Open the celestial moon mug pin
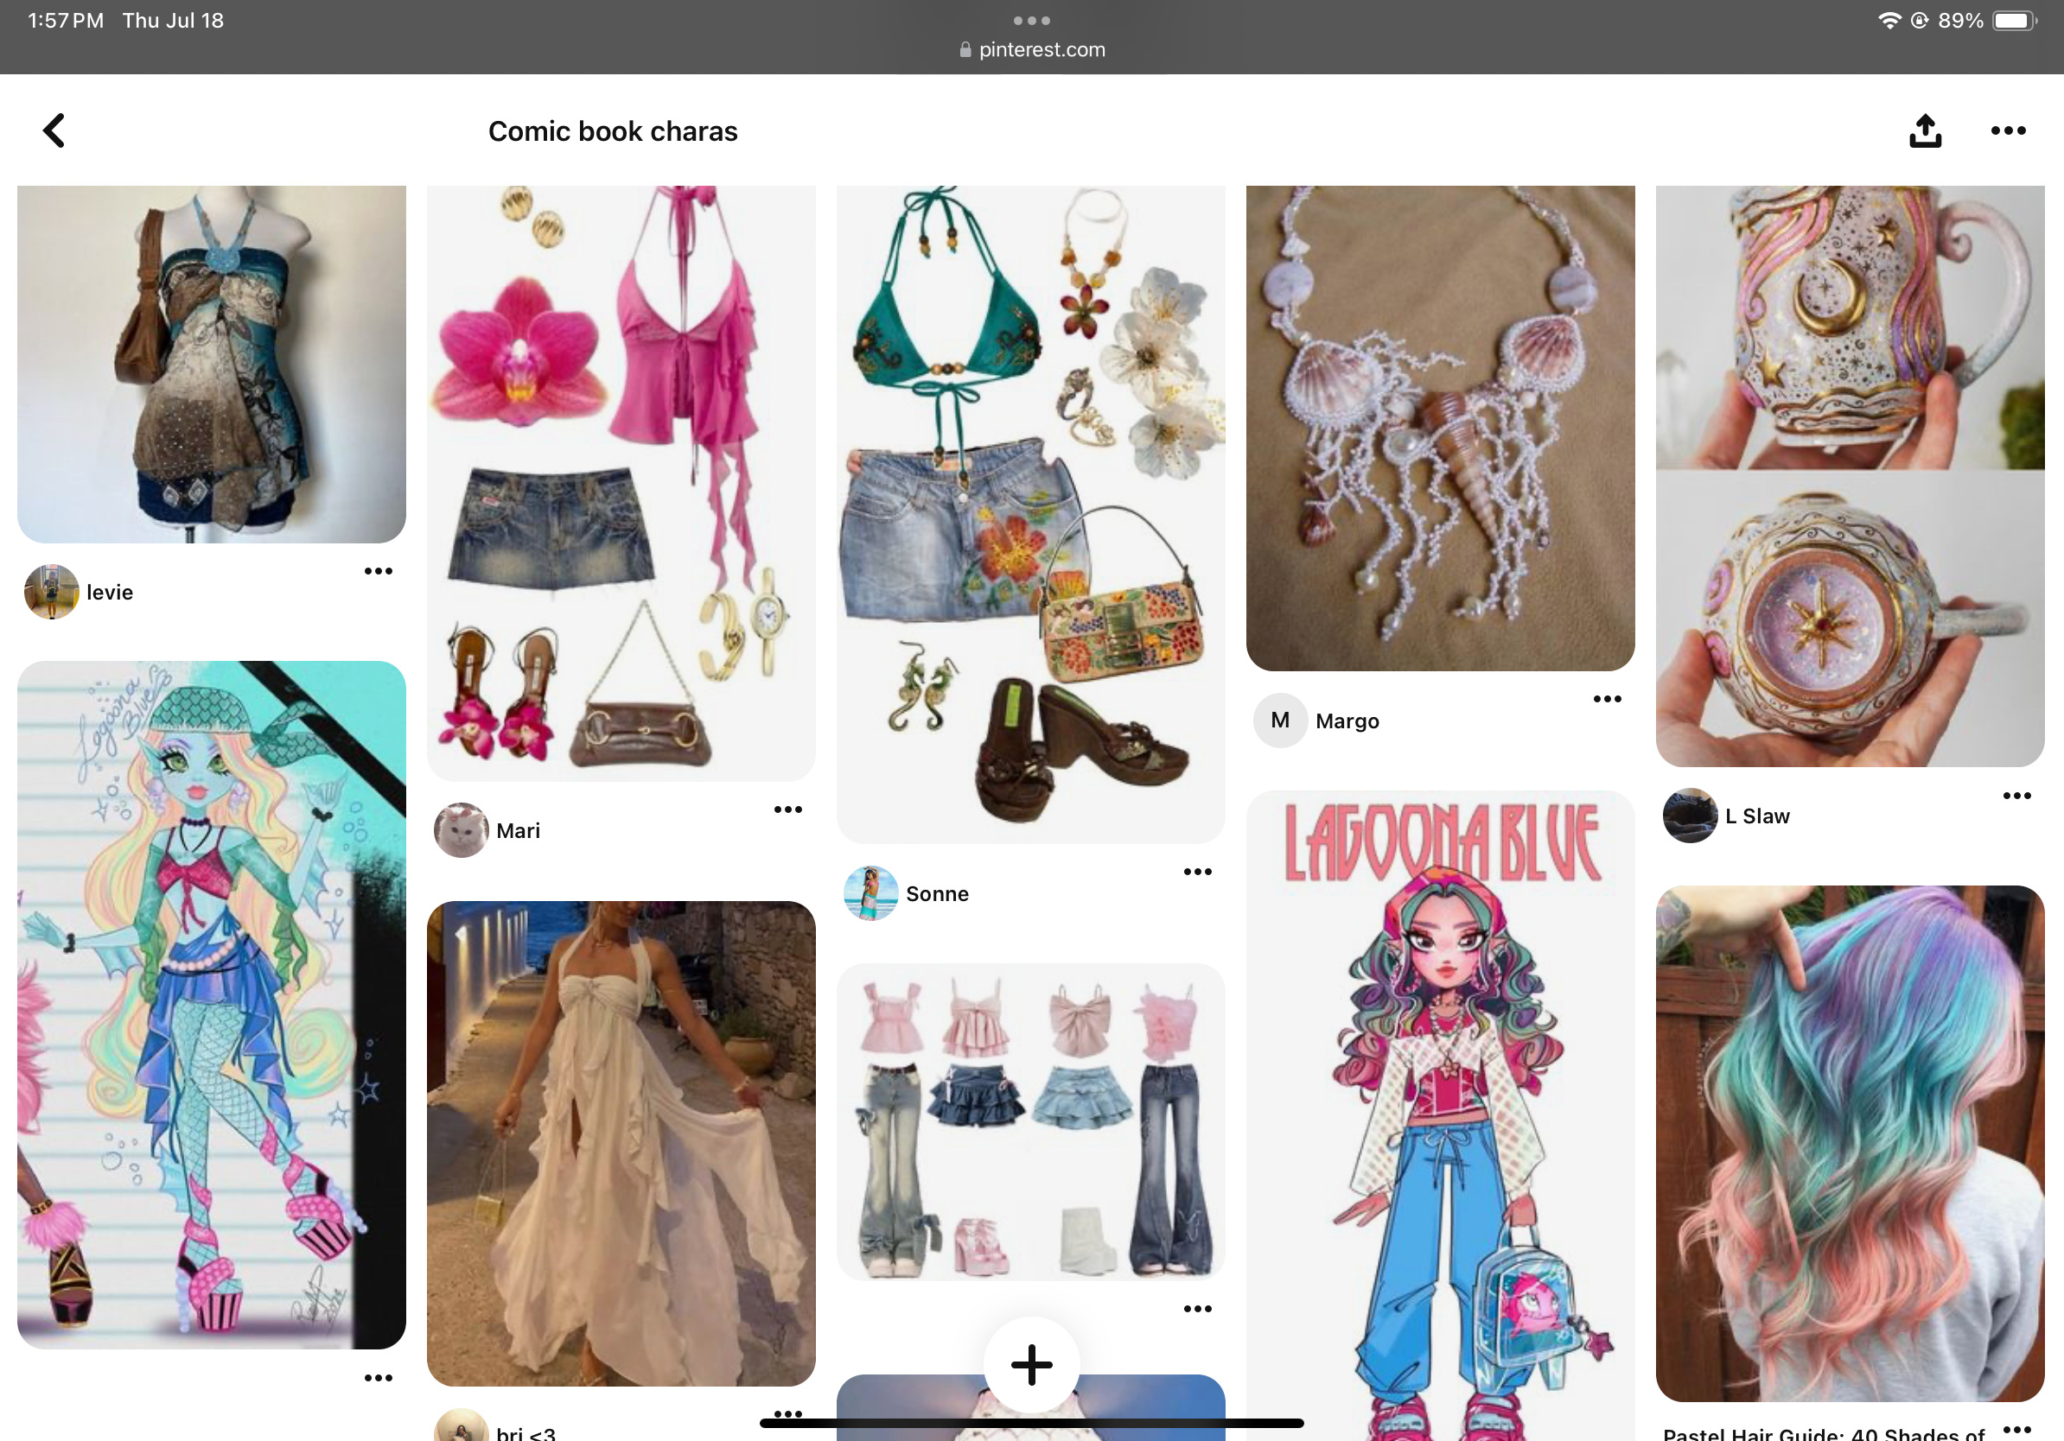 click(1850, 476)
